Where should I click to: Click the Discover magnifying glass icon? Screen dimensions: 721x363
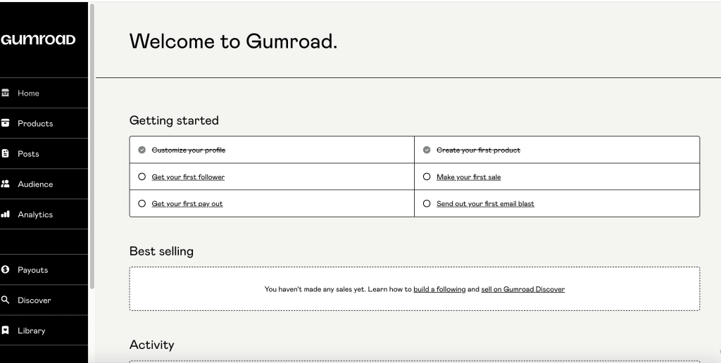click(x=6, y=300)
